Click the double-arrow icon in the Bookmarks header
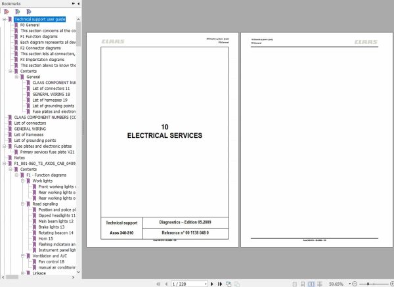The width and height of the screenshot is (394, 287). pos(74,3)
